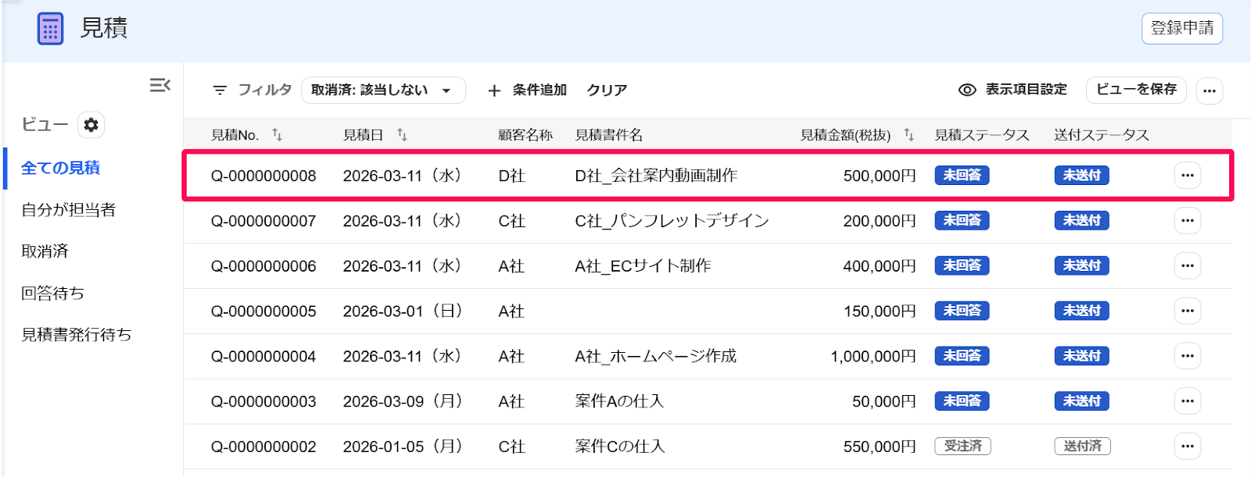Click C社_パンフレットデザイン quote title
This screenshot has width=1251, height=477.
click(672, 221)
